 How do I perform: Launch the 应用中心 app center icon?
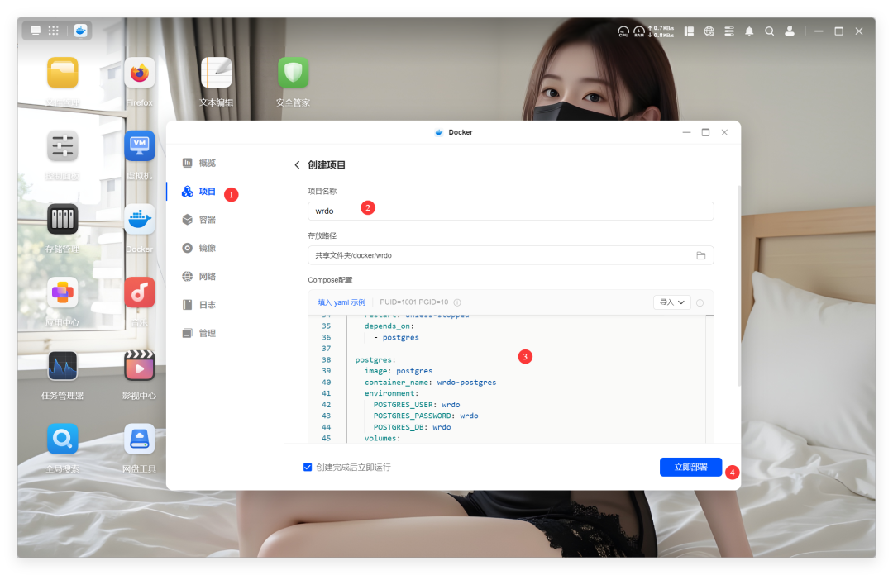(63, 292)
